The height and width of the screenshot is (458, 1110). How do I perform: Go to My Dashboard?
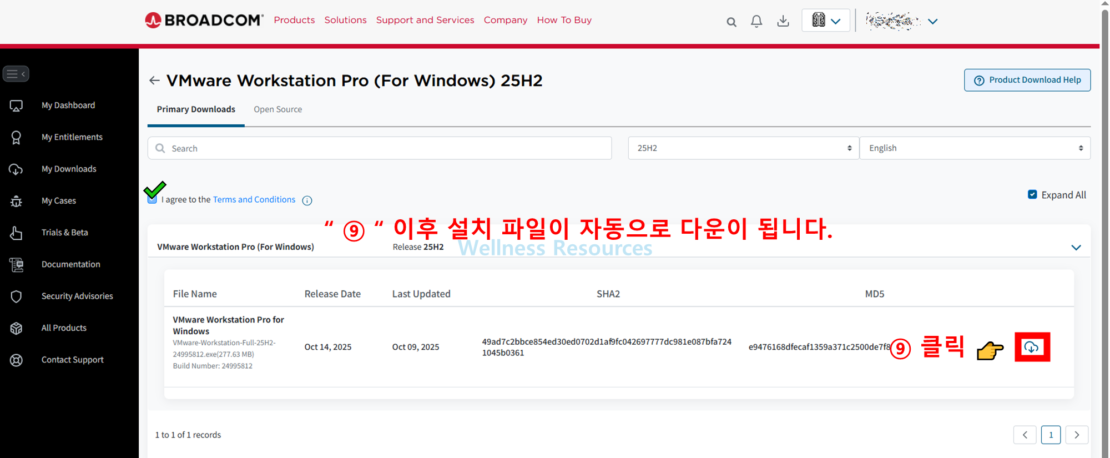point(68,105)
